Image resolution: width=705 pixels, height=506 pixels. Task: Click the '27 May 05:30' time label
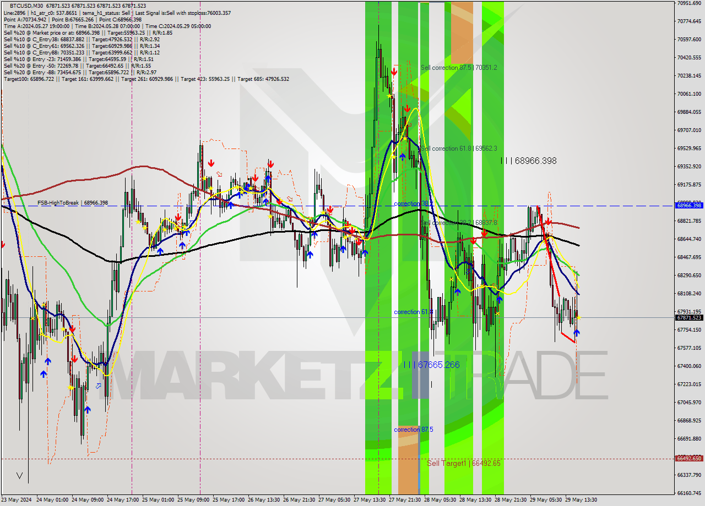(334, 500)
